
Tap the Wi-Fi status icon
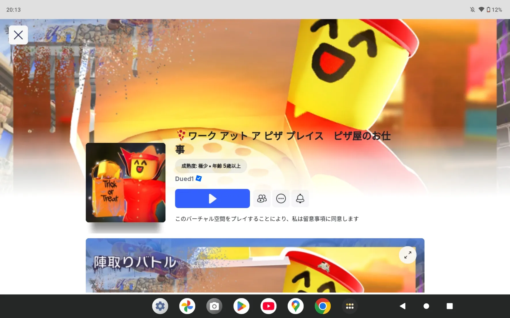tap(481, 9)
